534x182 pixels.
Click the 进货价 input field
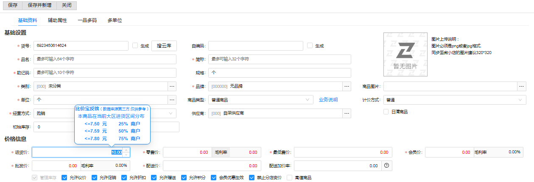[77, 152]
